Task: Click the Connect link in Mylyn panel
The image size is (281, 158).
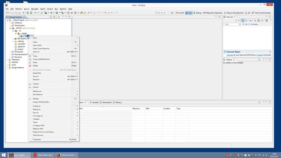Action: 230,55
